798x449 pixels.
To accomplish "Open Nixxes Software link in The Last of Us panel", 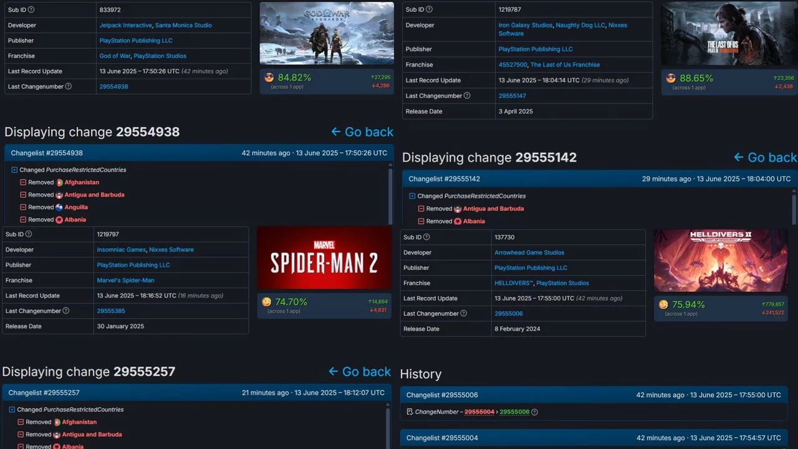I will (563, 29).
